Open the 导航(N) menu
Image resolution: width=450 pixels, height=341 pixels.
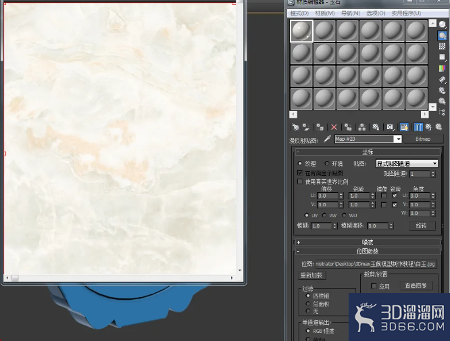[351, 14]
